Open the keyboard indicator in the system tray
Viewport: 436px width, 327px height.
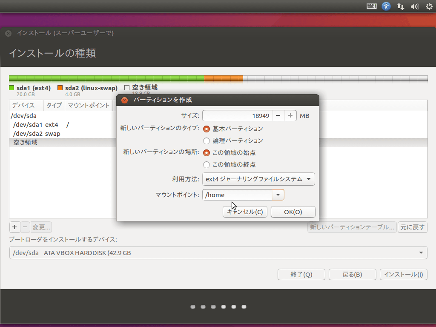tap(371, 6)
